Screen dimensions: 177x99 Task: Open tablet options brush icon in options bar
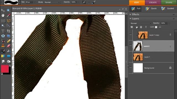click(93, 2)
